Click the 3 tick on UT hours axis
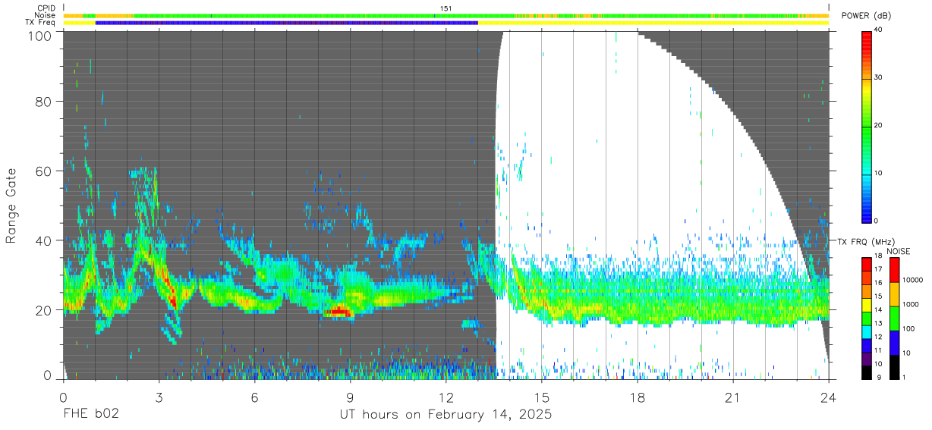The image size is (932, 430). (159, 397)
